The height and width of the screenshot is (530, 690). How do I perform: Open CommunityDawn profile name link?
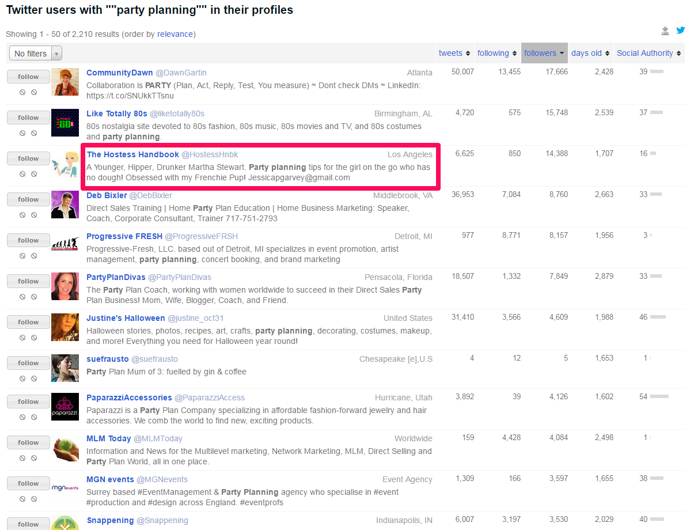[120, 73]
